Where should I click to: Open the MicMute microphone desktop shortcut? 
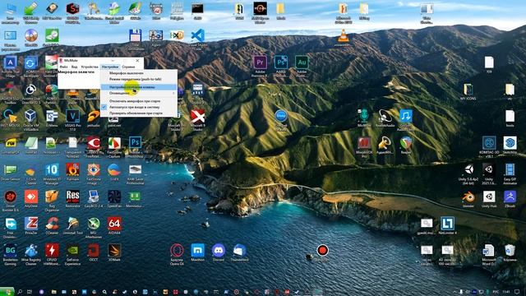coord(364,116)
